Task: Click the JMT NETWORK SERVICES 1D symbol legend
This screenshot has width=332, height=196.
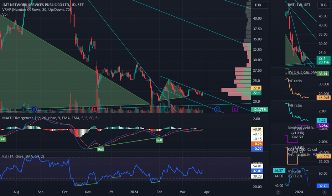Action: pos(43,5)
